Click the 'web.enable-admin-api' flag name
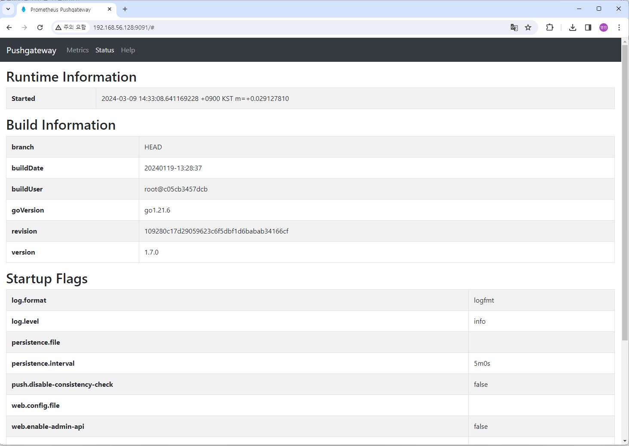This screenshot has height=446, width=629. [48, 427]
